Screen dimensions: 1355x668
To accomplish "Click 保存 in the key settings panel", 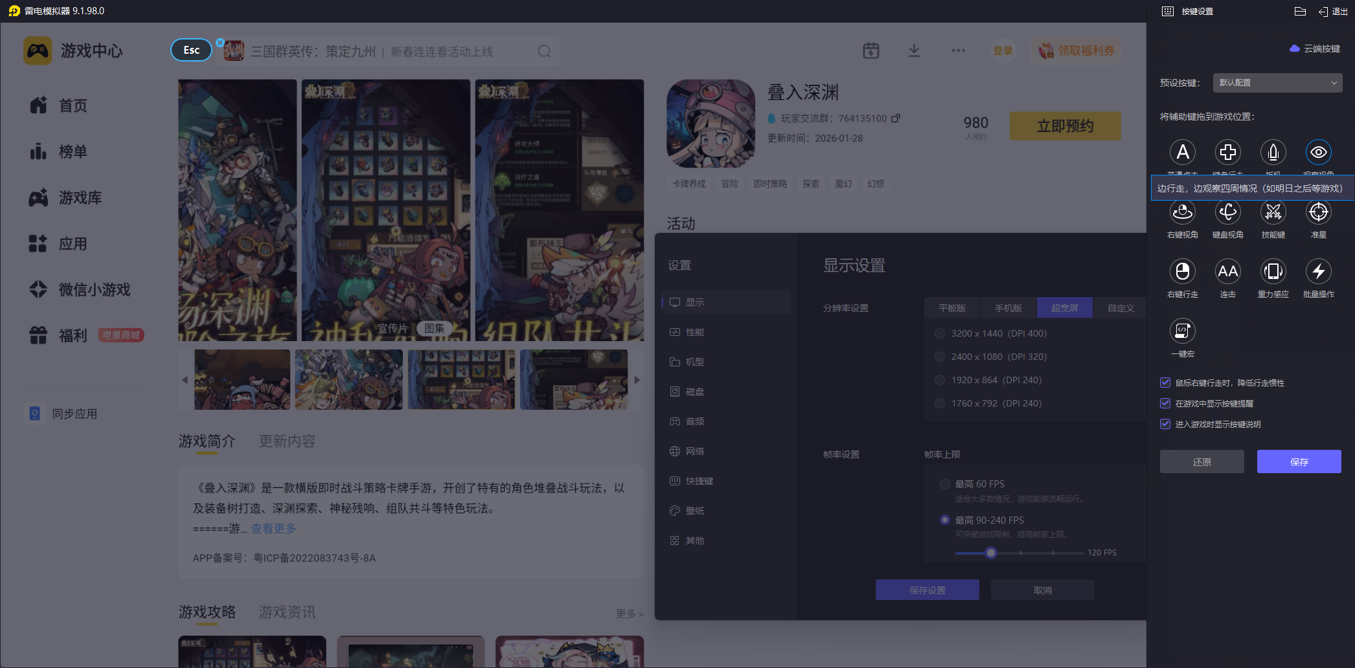I will (1299, 462).
